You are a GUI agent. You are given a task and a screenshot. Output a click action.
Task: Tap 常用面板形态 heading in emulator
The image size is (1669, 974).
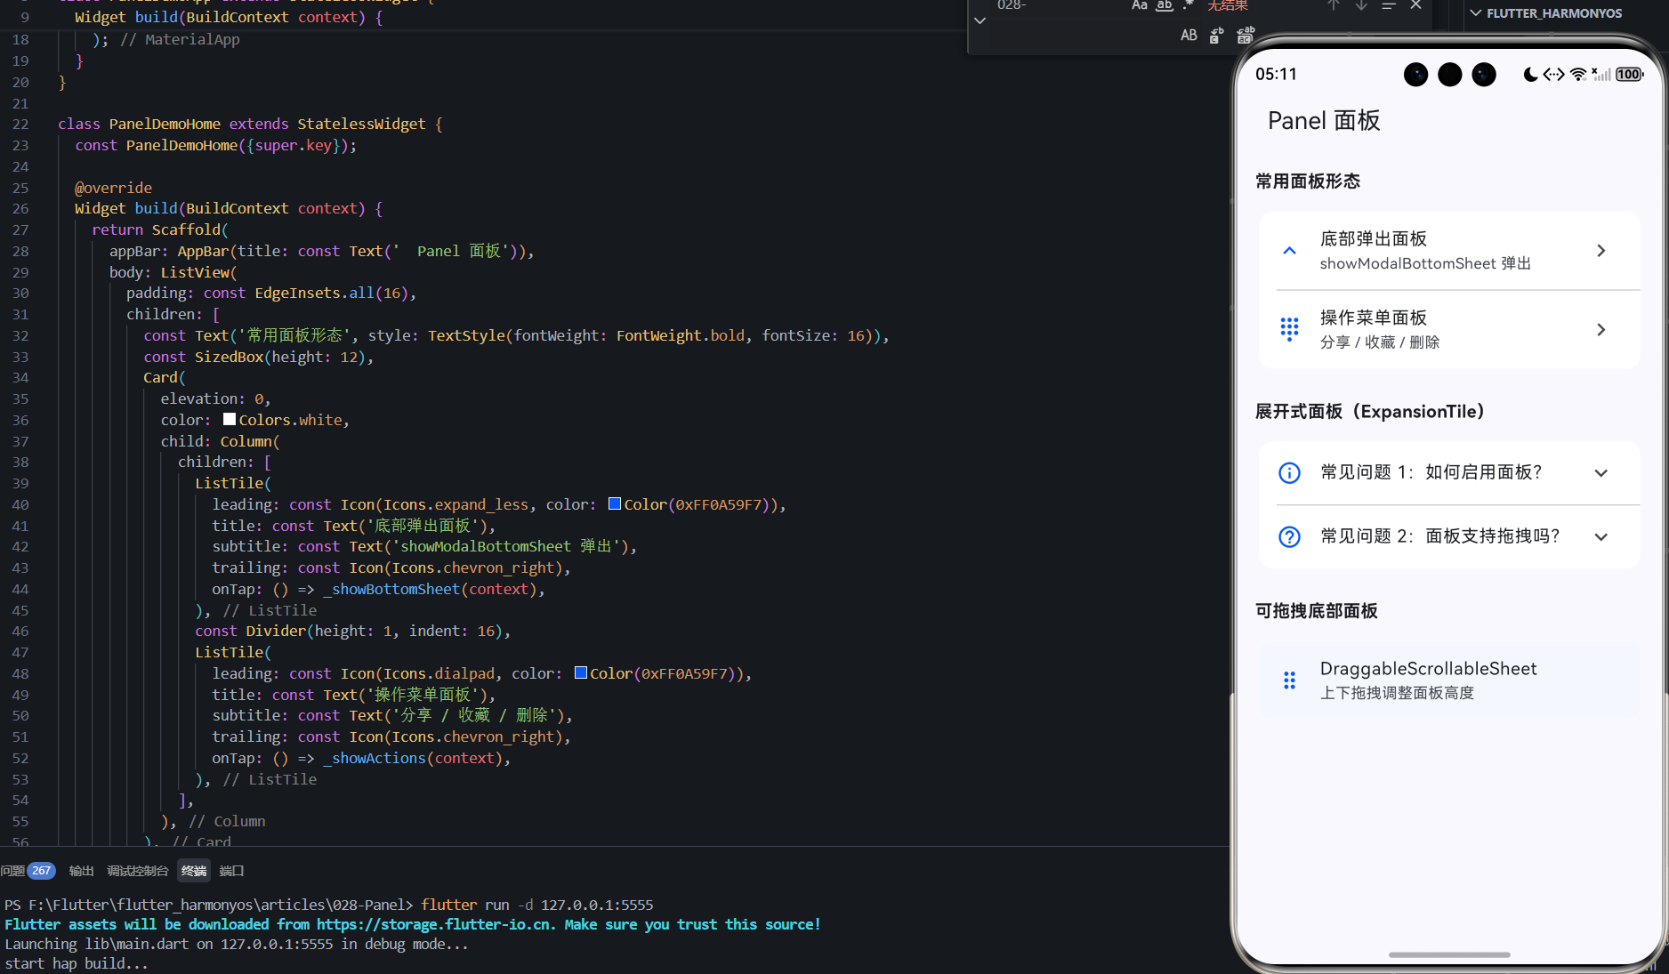1307,181
